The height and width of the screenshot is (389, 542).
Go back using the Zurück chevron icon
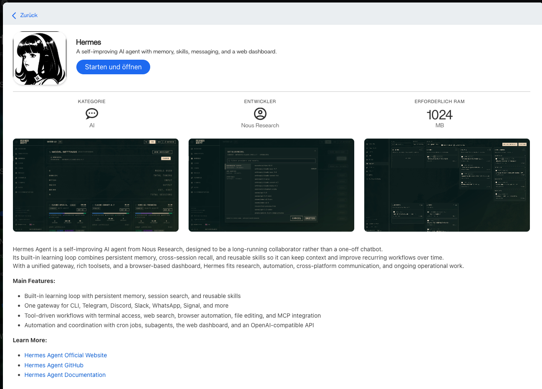(x=14, y=15)
